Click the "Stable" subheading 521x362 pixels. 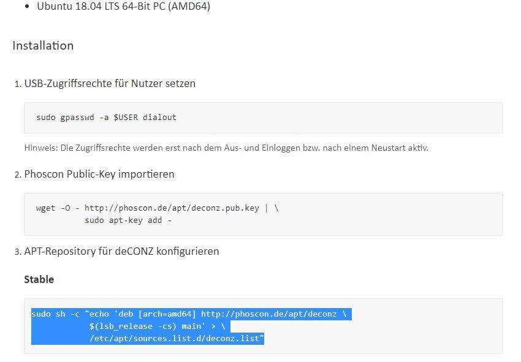coord(39,279)
